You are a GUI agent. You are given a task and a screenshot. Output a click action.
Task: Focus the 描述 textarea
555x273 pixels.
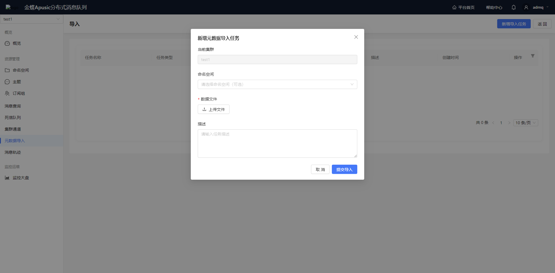tap(277, 144)
